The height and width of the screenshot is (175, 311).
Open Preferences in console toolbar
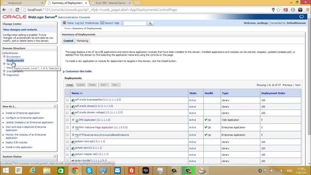92,23
